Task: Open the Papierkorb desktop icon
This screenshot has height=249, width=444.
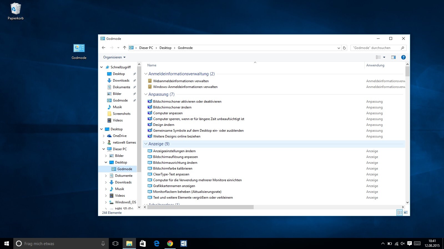Action: tap(16, 12)
